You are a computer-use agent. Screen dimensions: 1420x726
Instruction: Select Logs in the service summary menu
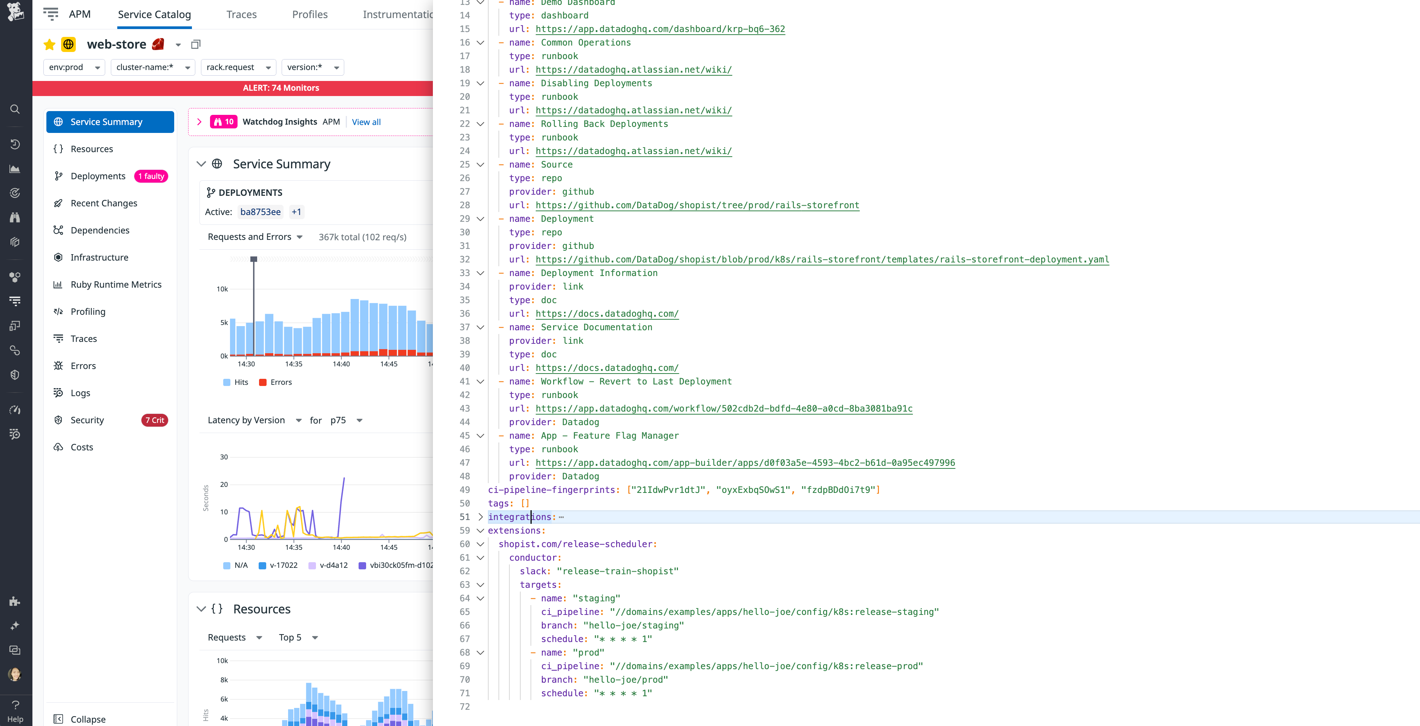tap(80, 392)
